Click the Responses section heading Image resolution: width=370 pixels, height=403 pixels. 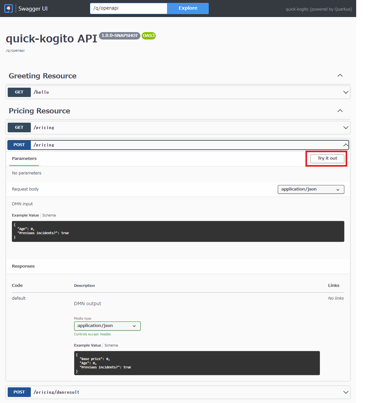pyautogui.click(x=23, y=266)
